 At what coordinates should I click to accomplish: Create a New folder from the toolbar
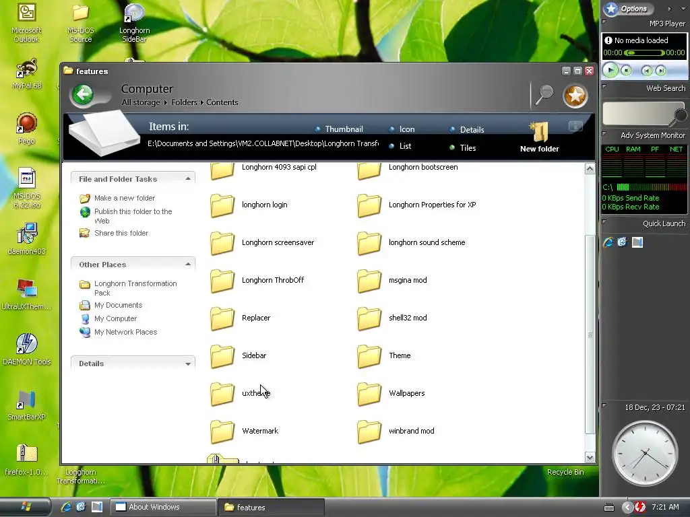pyautogui.click(x=540, y=137)
